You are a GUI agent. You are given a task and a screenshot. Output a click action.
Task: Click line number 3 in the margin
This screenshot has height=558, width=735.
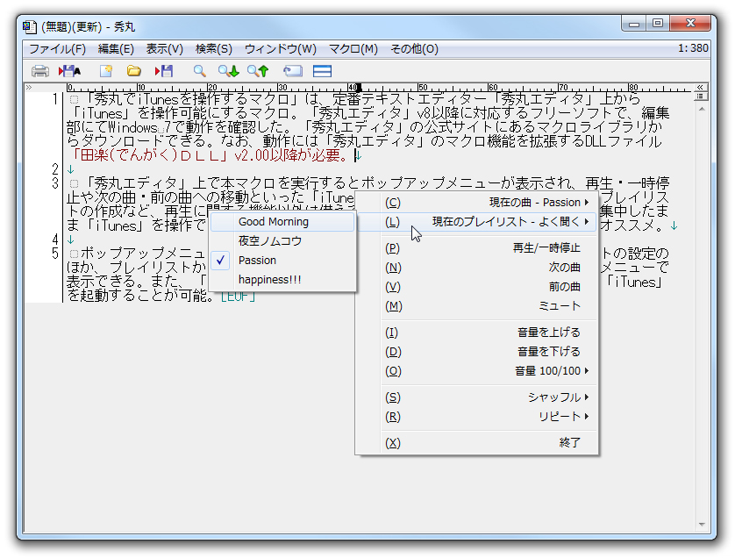point(55,183)
